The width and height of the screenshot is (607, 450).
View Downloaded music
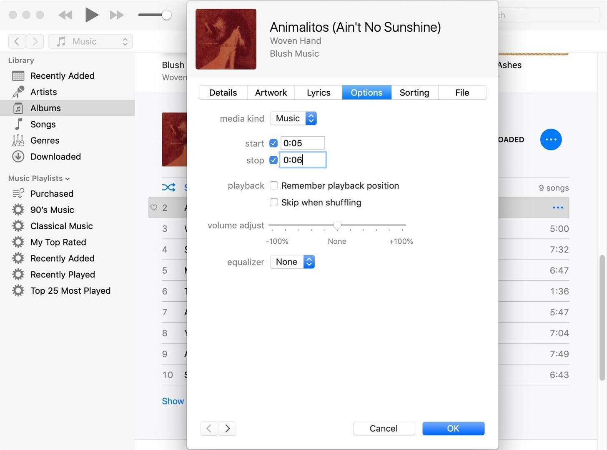click(55, 156)
